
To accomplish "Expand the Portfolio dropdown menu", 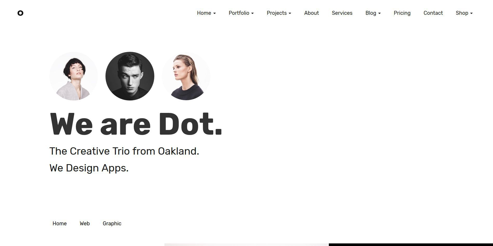I will coord(241,13).
